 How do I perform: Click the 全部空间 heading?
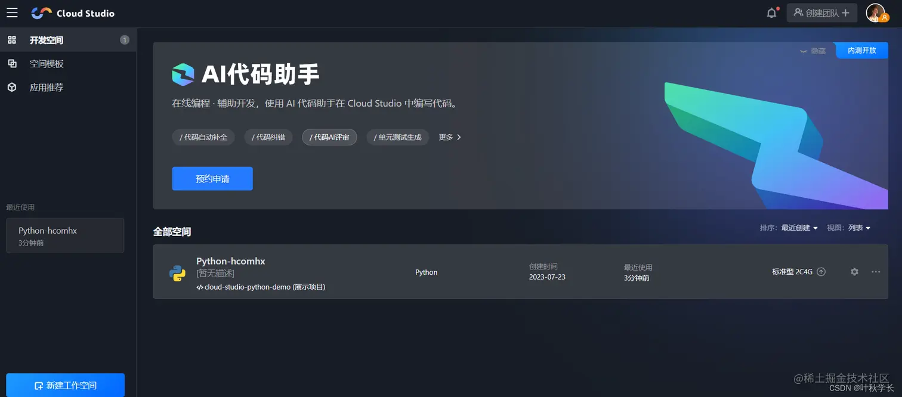172,232
